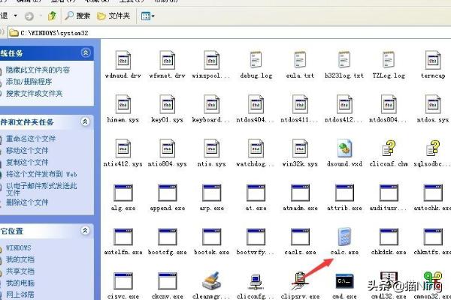The image size is (451, 300).
Task: Select the win32k.sys file icon
Action: pyautogui.click(x=300, y=148)
